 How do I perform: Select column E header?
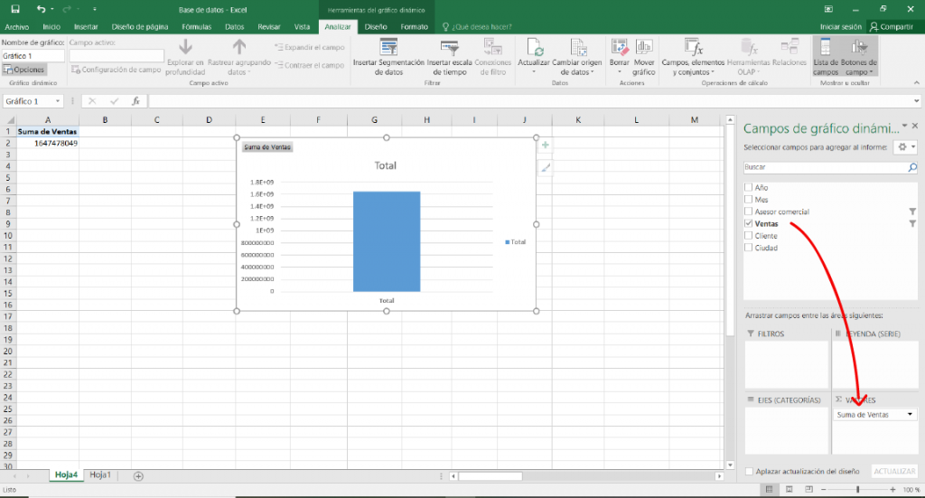263,120
